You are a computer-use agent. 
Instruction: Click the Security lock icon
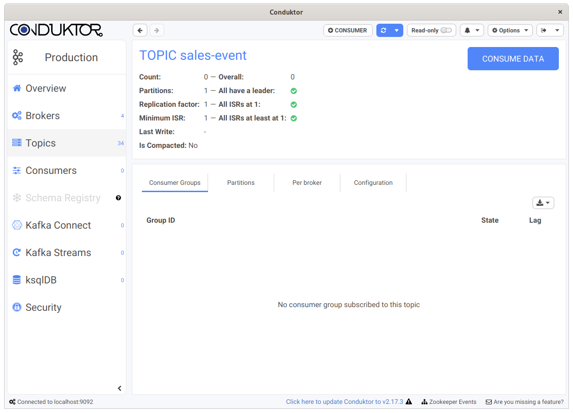coord(17,307)
